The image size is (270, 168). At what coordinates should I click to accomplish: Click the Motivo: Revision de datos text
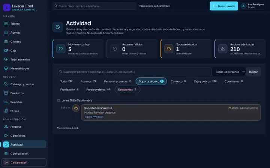100,113
